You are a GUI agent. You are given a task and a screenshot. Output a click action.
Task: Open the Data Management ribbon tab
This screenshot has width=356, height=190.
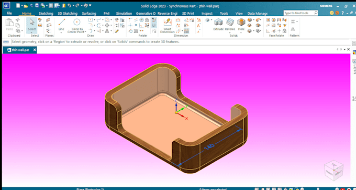257,14
